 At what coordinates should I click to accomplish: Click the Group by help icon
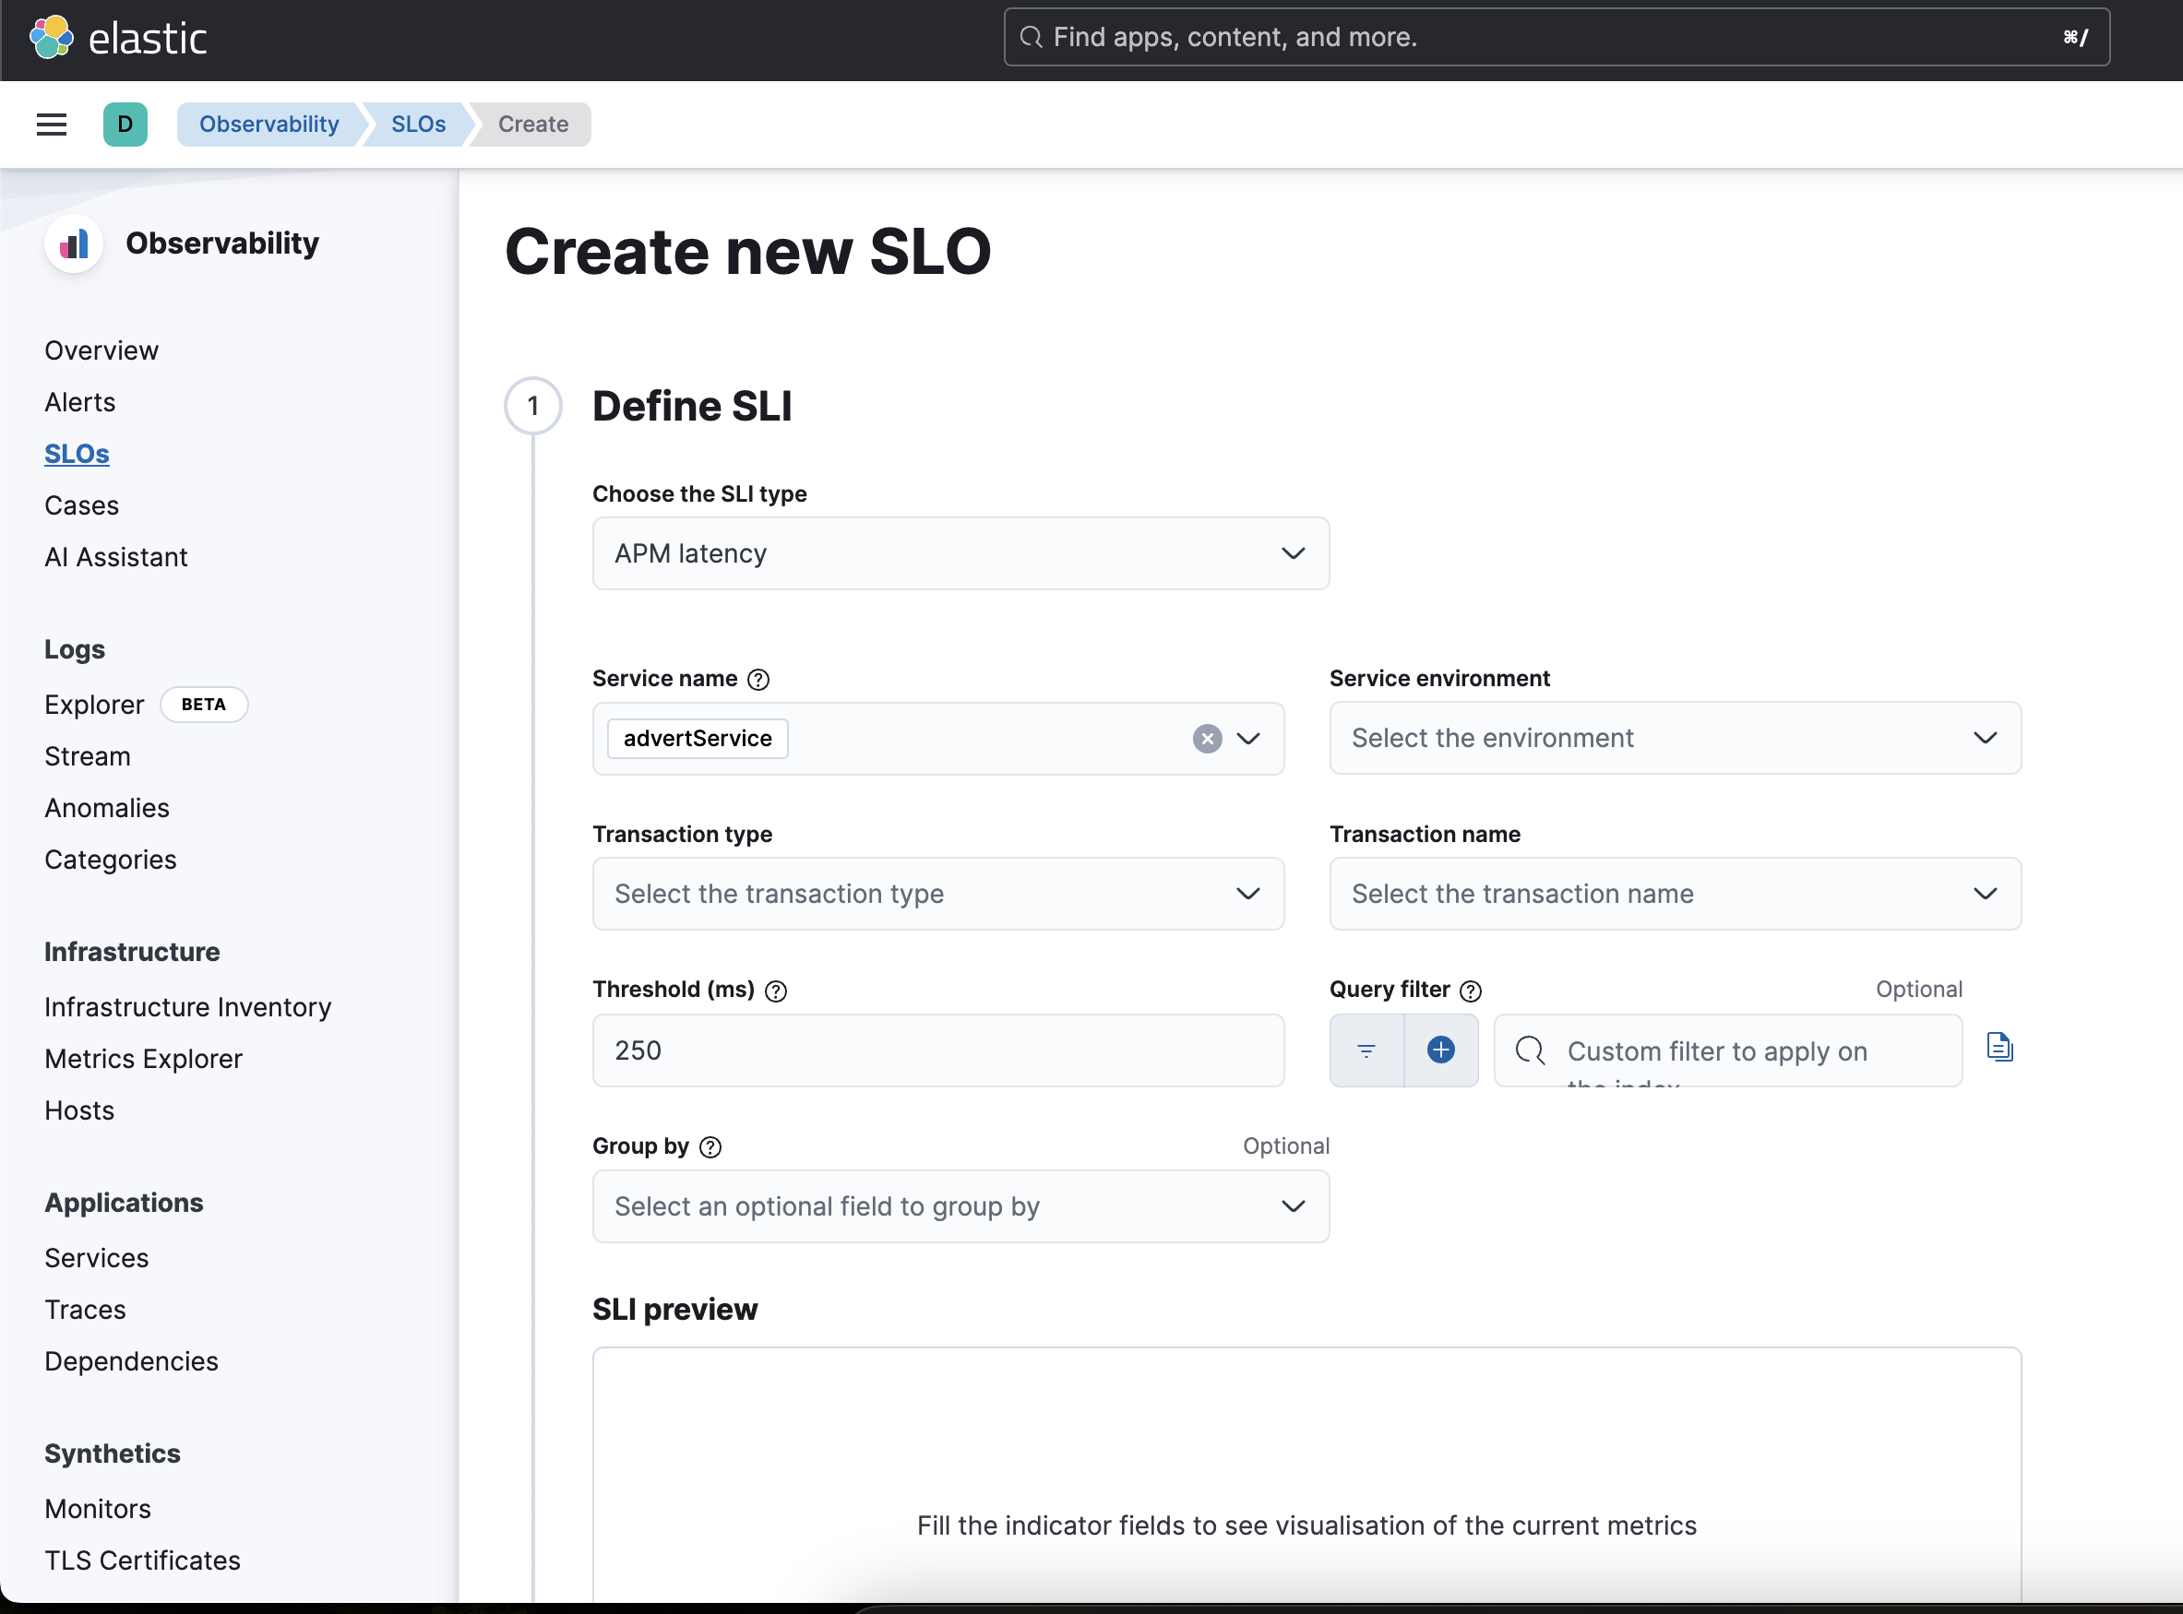click(710, 1147)
